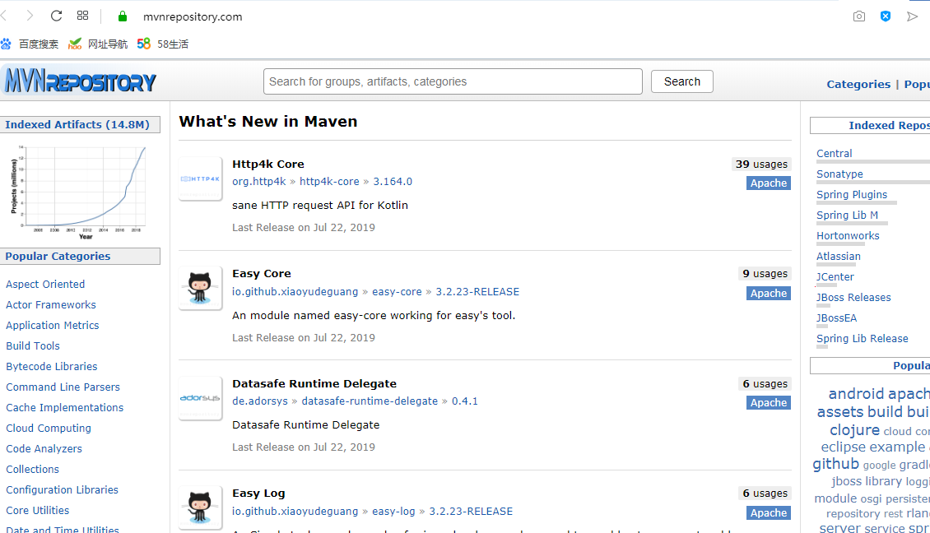This screenshot has height=533, width=930.
Task: Open the Spring Plugins repository link
Action: point(852,194)
